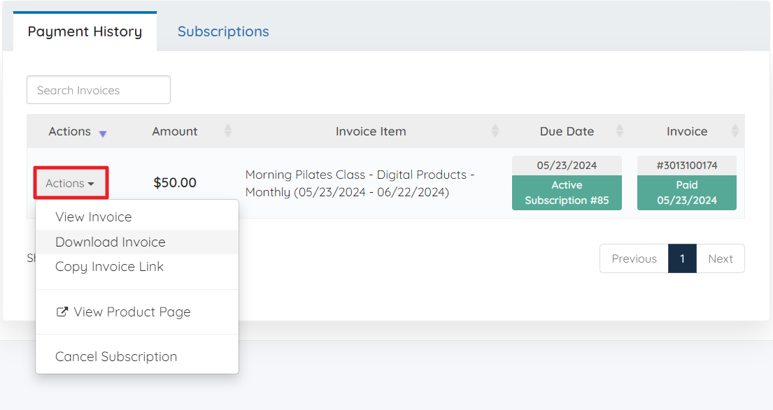773x410 pixels.
Task: Sort by the Invoice Item column arrows
Action: pyautogui.click(x=495, y=131)
